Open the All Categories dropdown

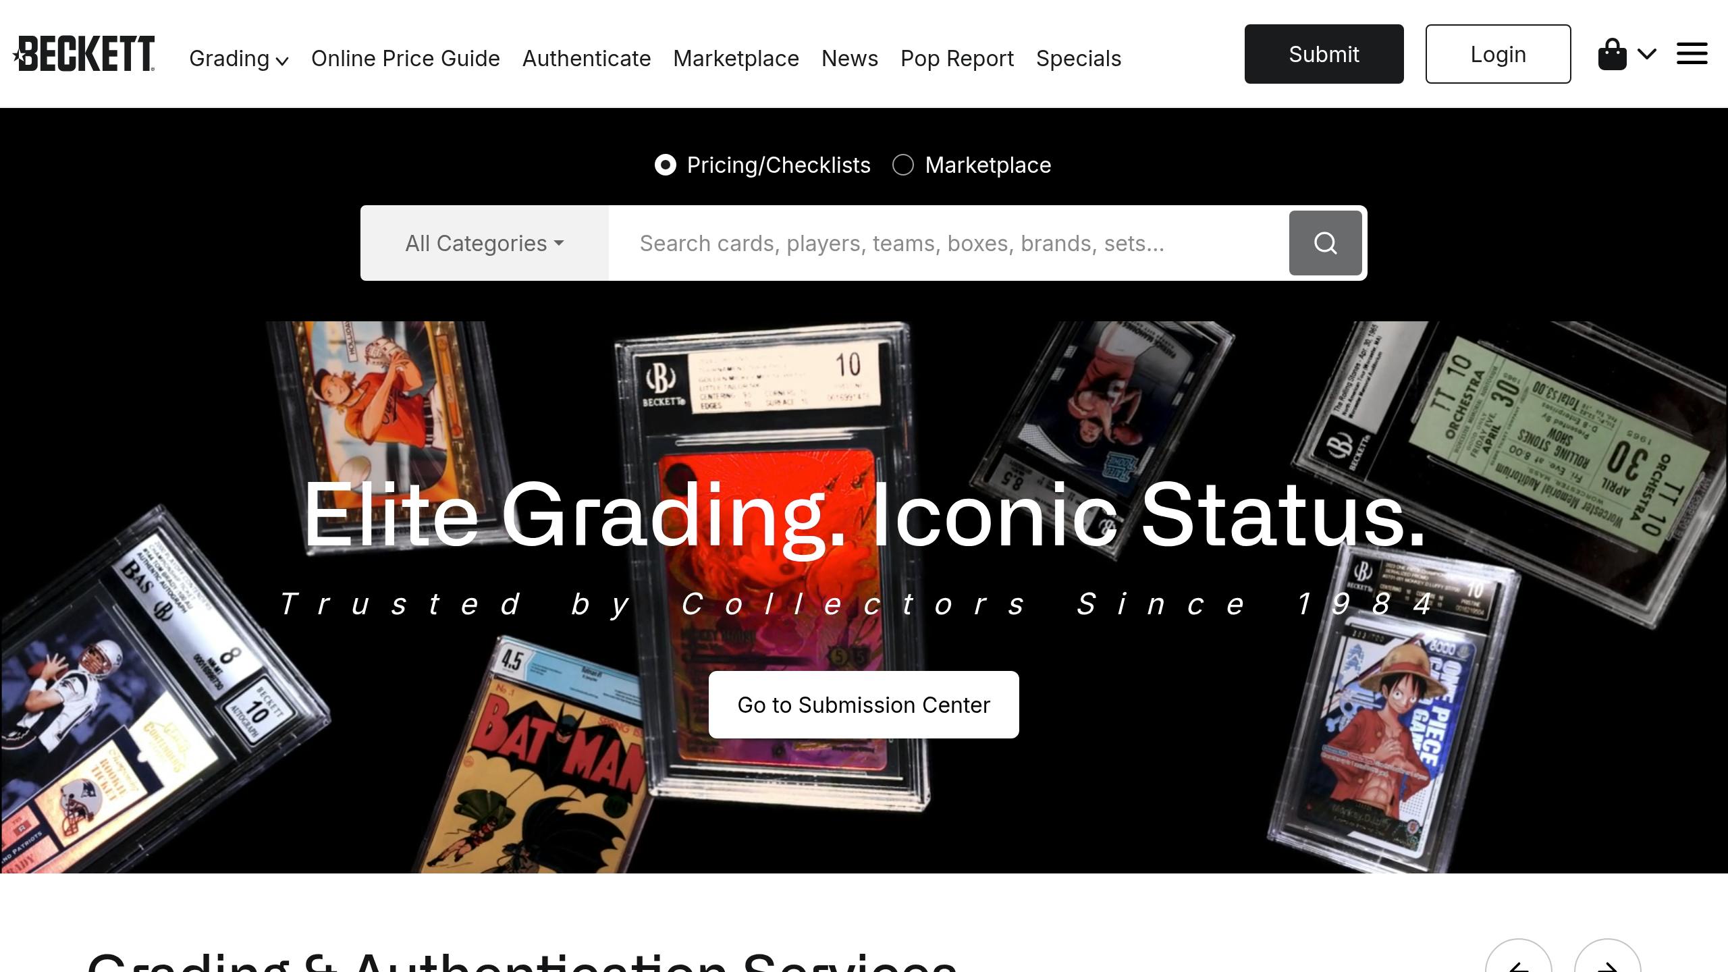(485, 243)
